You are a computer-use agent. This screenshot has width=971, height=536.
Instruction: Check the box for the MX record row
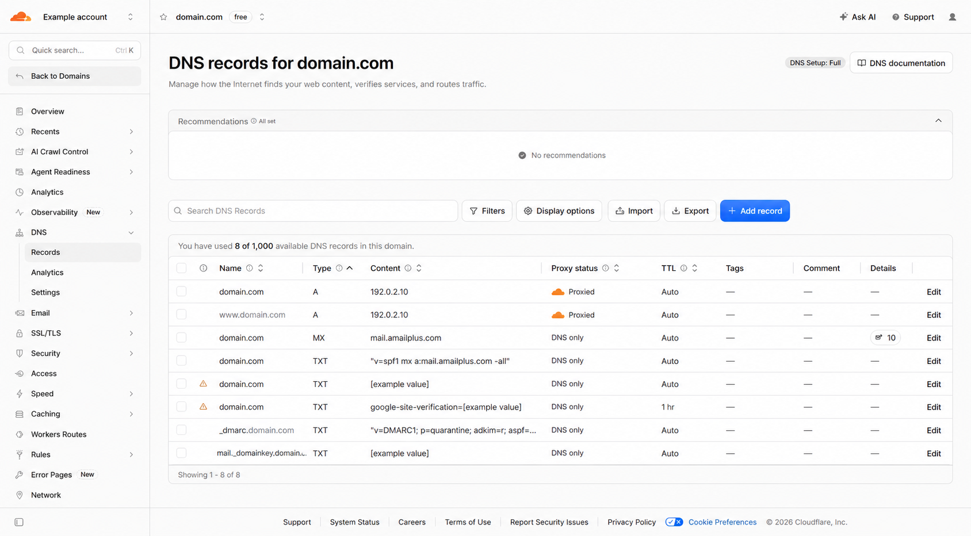tap(181, 338)
